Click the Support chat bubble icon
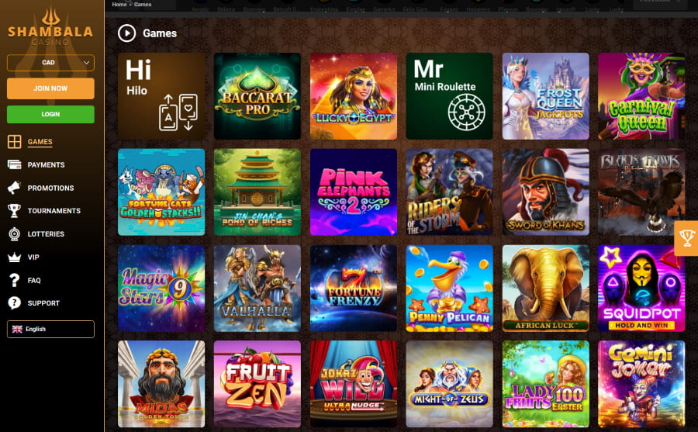This screenshot has width=698, height=432. click(x=14, y=302)
